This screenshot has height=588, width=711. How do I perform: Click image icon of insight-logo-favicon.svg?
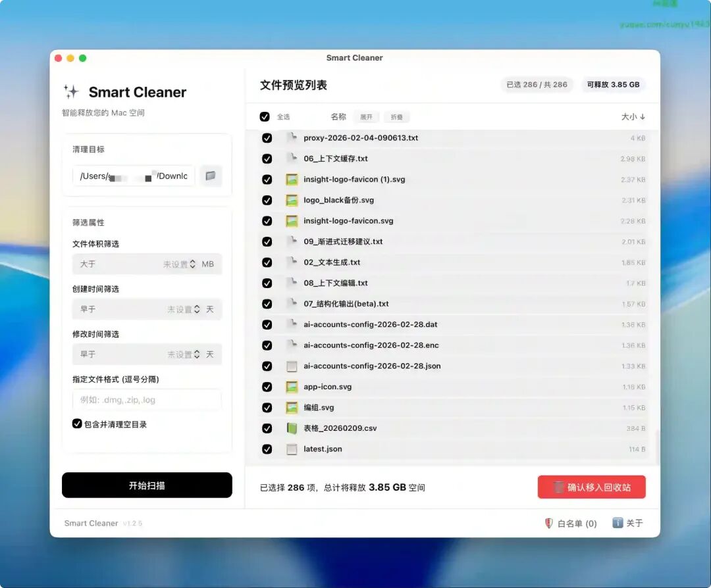(292, 221)
